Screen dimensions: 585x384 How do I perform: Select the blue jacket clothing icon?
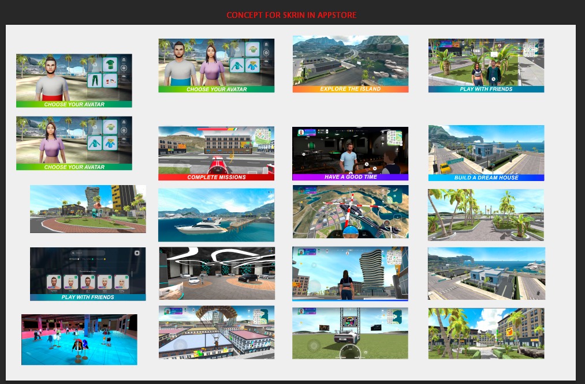(252, 66)
